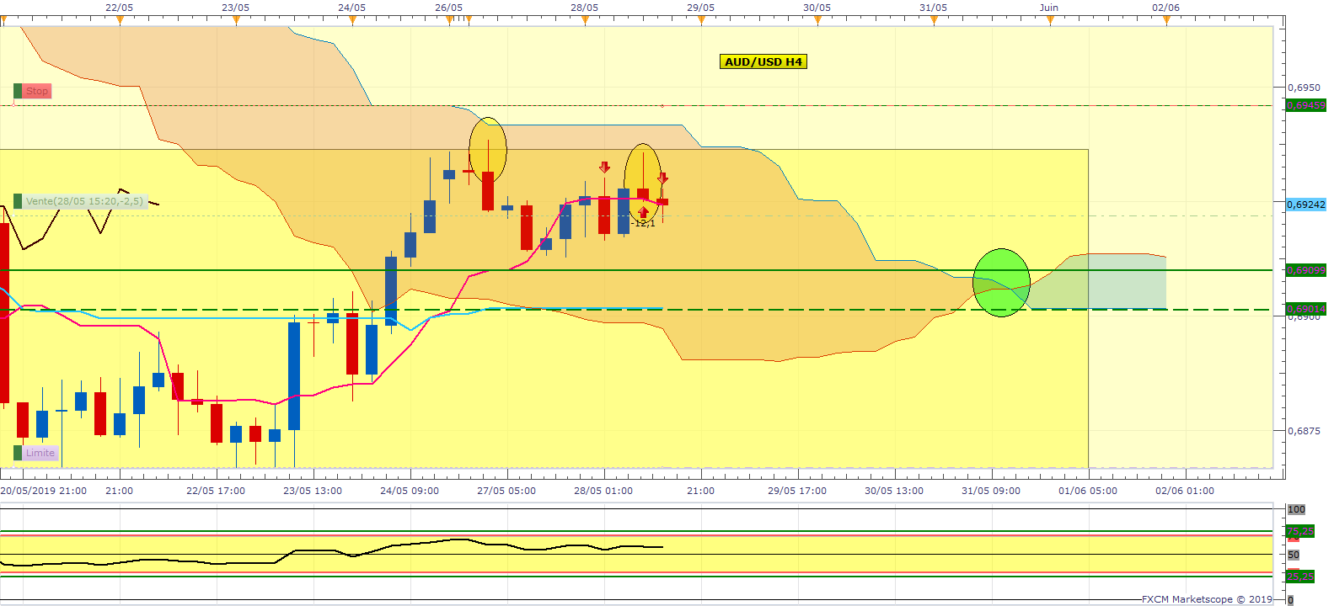Select the green ellipse annotation on chart
This screenshot has width=1334, height=606.
[x=1001, y=283]
